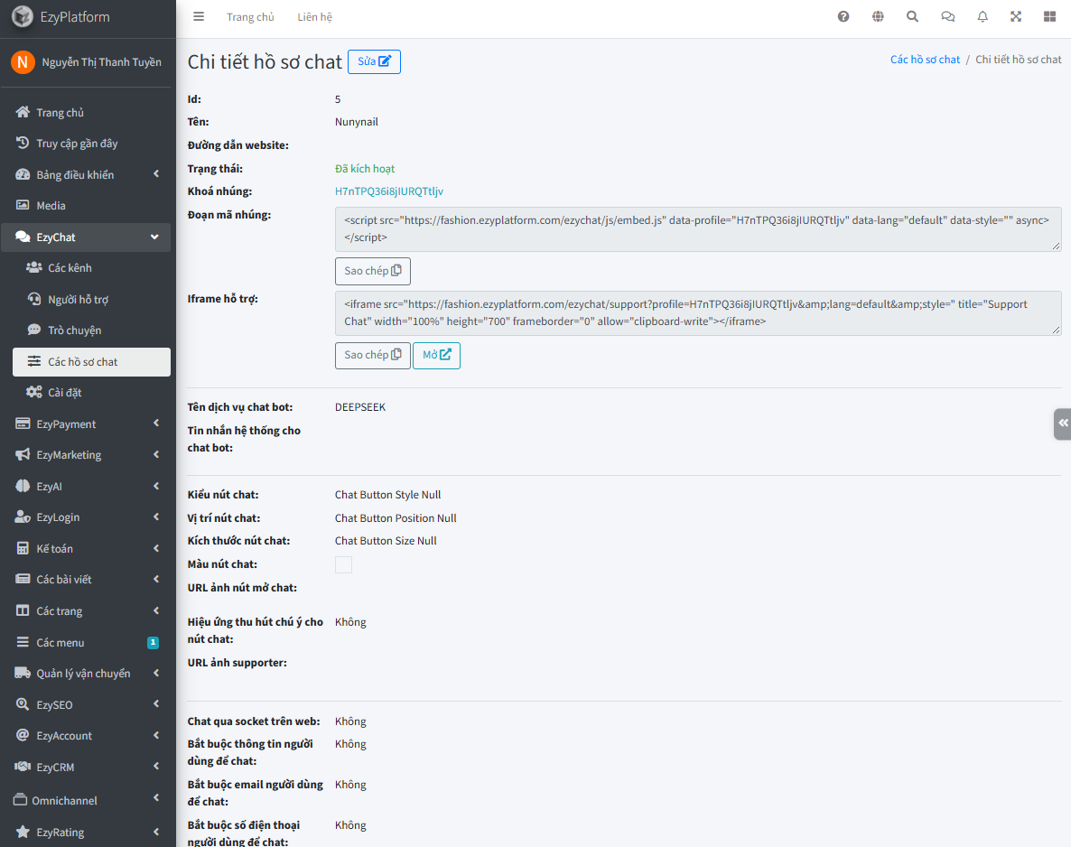The height and width of the screenshot is (847, 1071).
Task: Toggle the sidebar hamburger menu
Action: tap(199, 16)
